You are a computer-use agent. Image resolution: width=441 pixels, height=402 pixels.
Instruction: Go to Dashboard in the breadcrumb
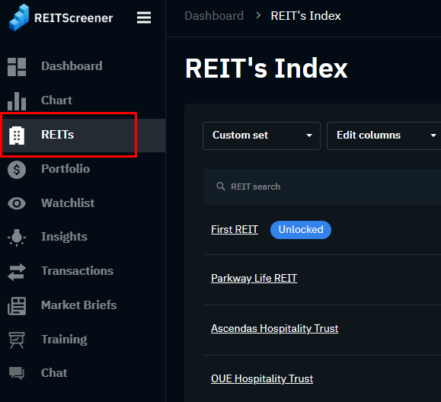tap(214, 16)
